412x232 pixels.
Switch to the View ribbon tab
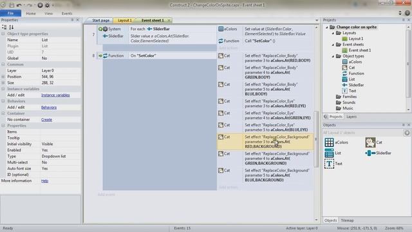(49, 14)
